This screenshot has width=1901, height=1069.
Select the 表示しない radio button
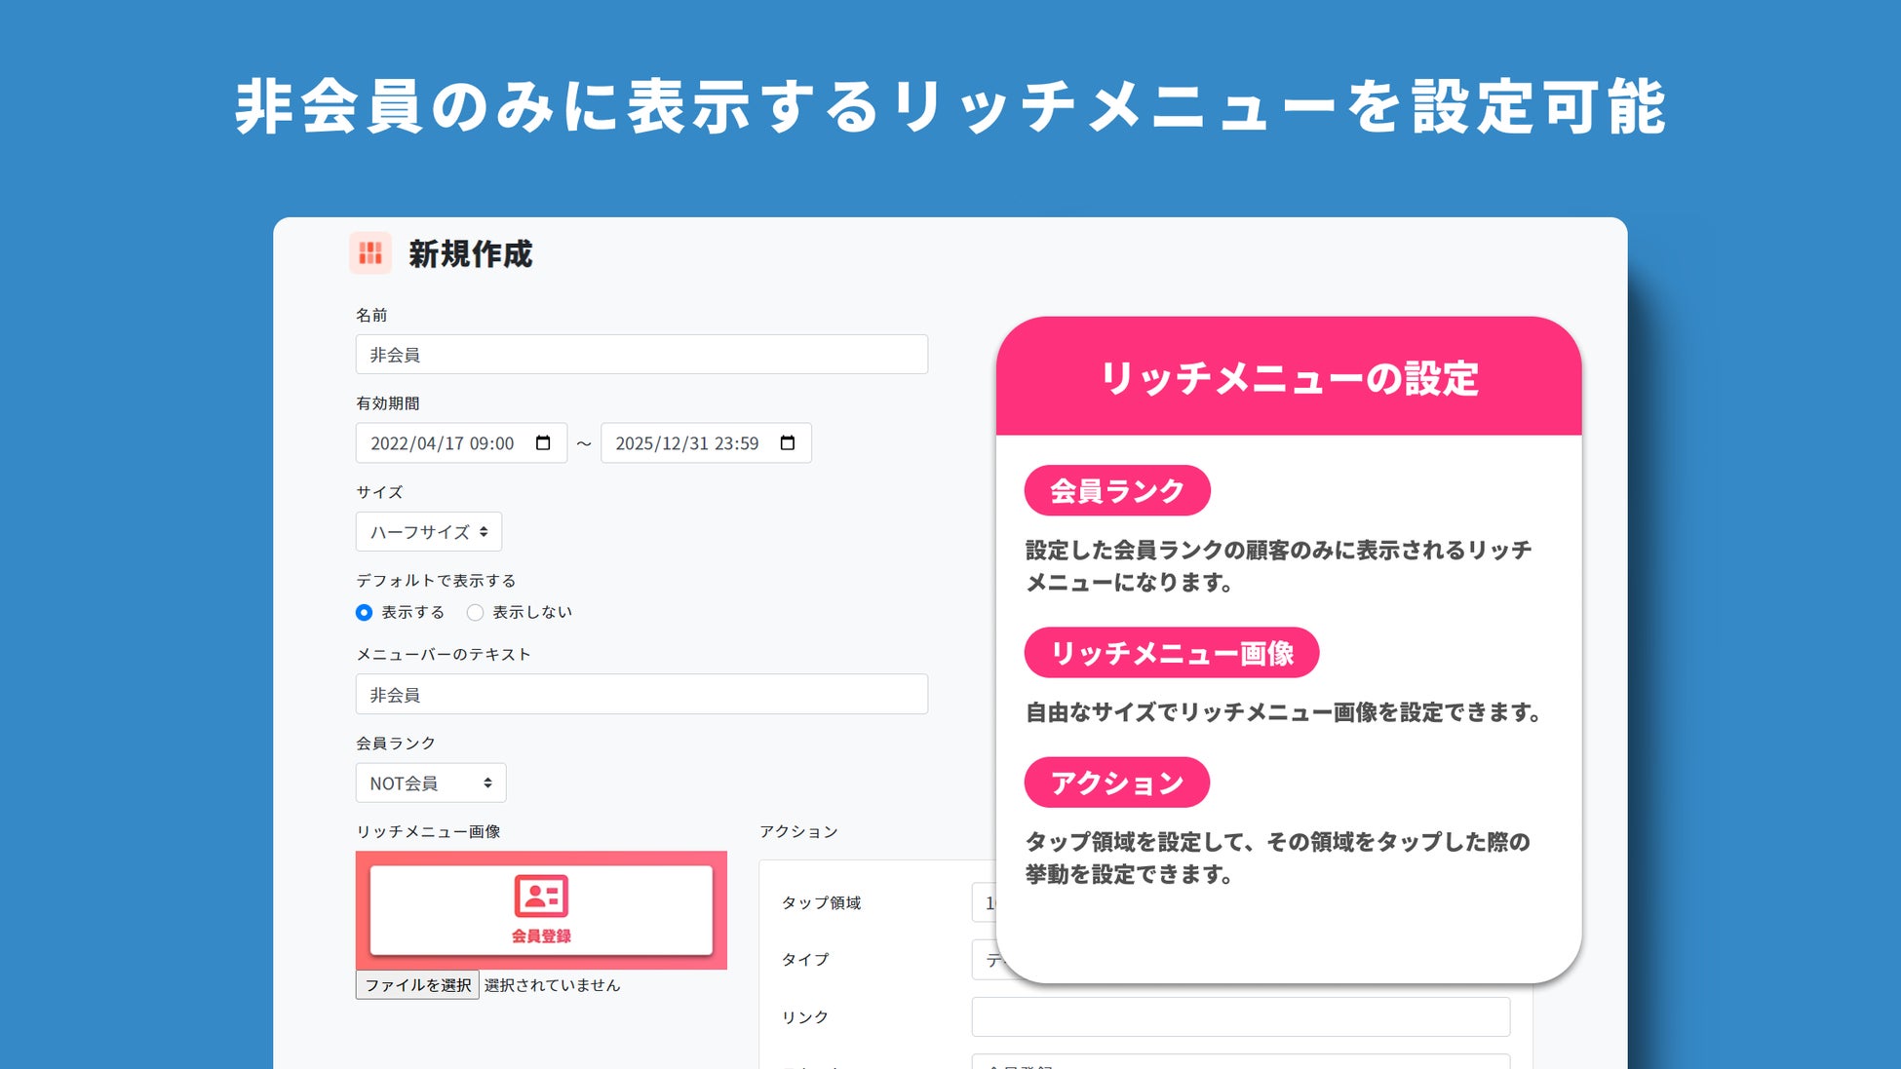click(475, 612)
